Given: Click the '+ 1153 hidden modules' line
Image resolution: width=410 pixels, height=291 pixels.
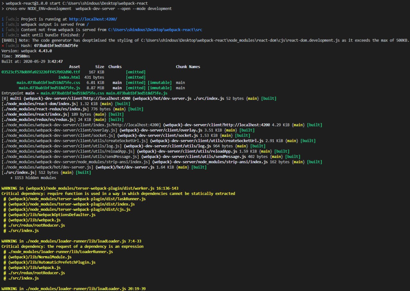Looking at the screenshot, I should click(33, 178).
